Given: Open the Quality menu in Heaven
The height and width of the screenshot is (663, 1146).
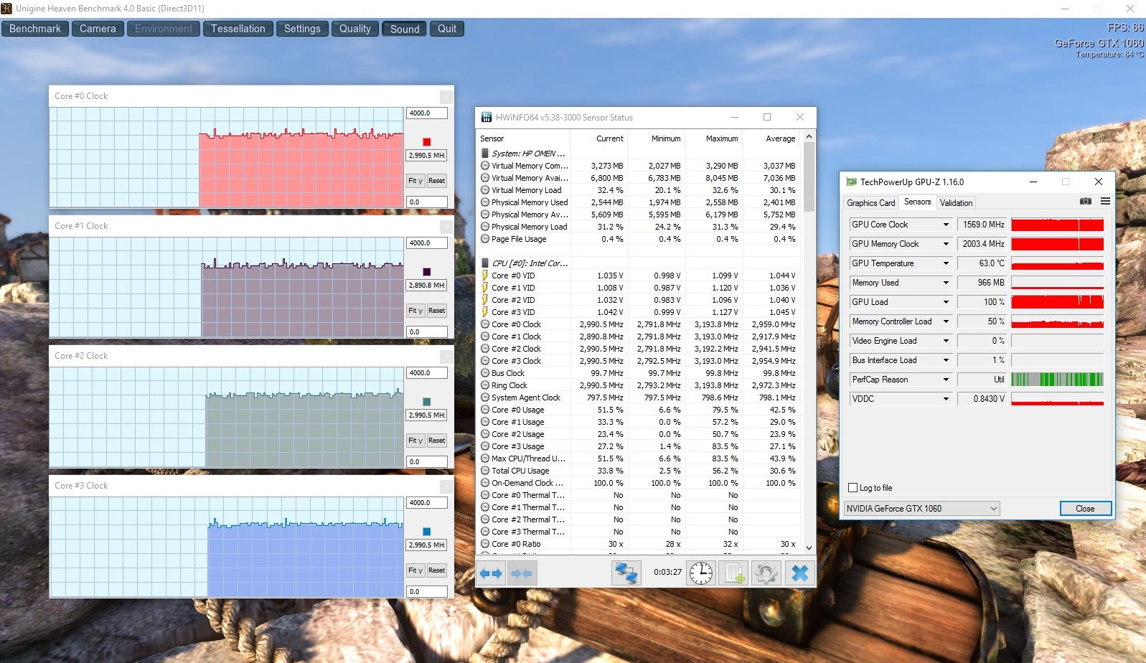Looking at the screenshot, I should 355,29.
